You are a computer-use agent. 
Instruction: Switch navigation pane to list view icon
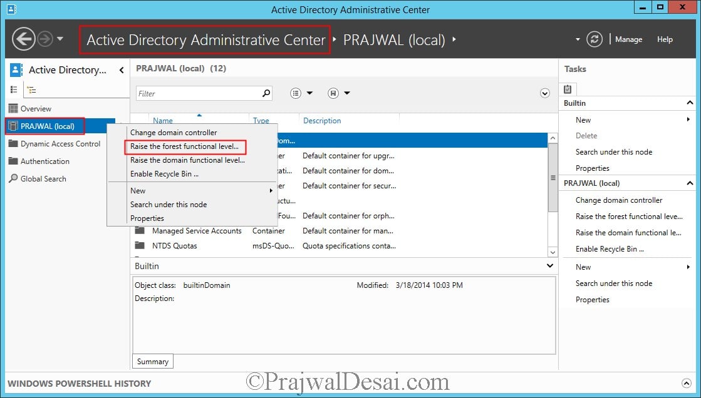point(14,89)
